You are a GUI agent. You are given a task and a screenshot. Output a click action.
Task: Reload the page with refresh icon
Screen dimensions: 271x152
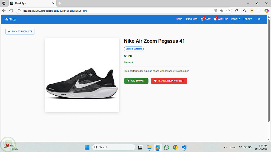click(x=11, y=11)
